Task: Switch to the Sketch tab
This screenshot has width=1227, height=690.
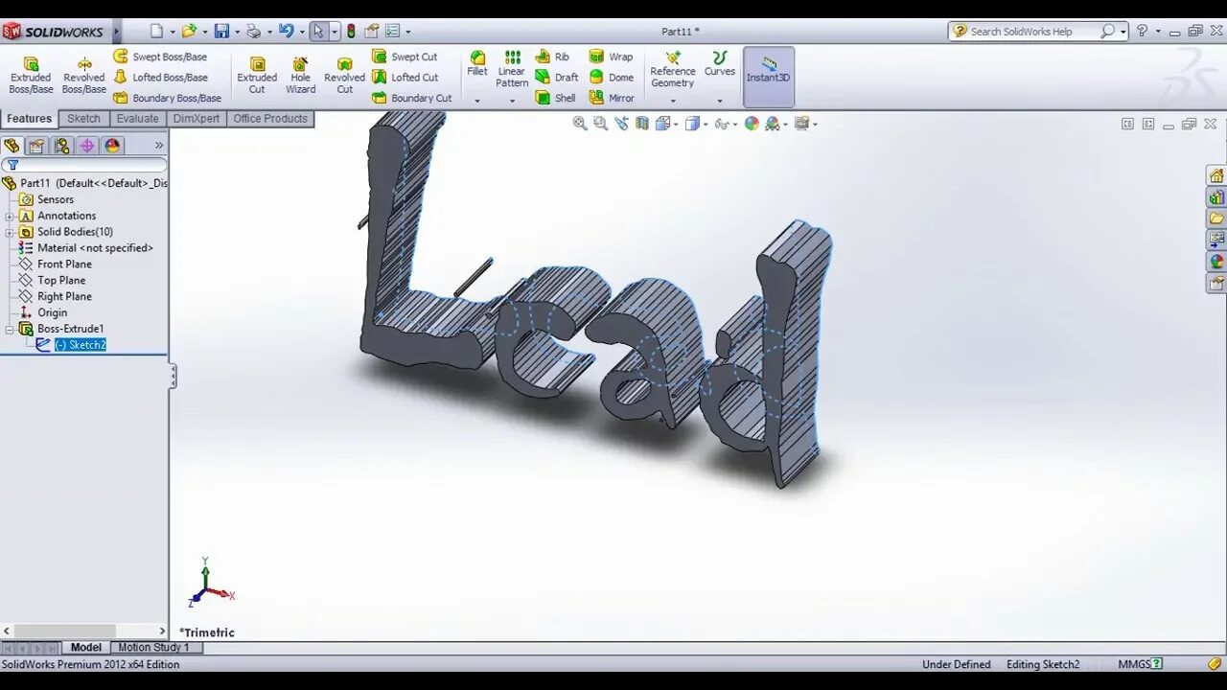Action: click(x=83, y=119)
